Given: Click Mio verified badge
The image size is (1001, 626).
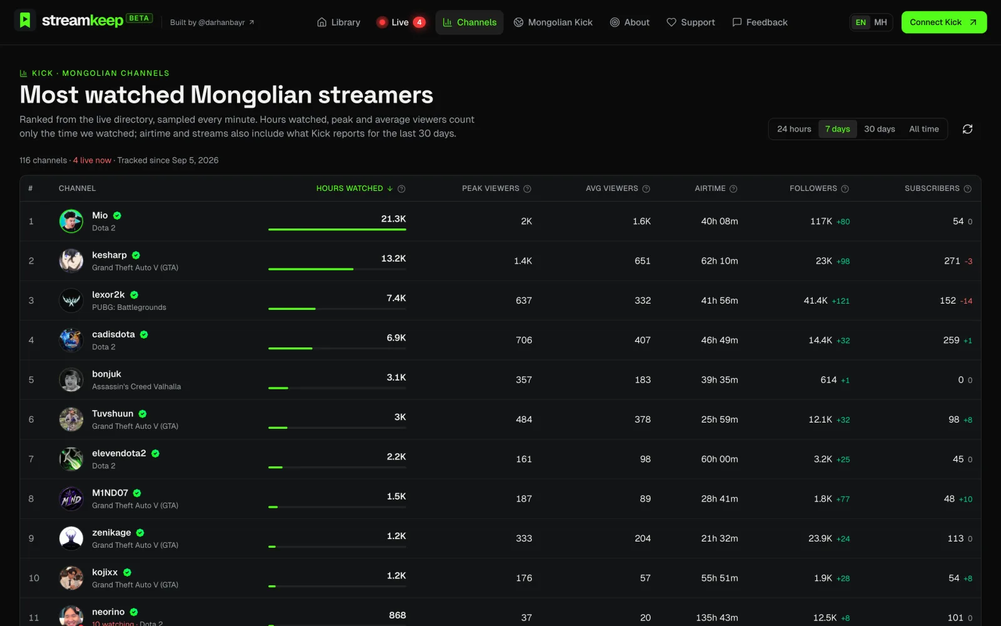Looking at the screenshot, I should click(117, 215).
